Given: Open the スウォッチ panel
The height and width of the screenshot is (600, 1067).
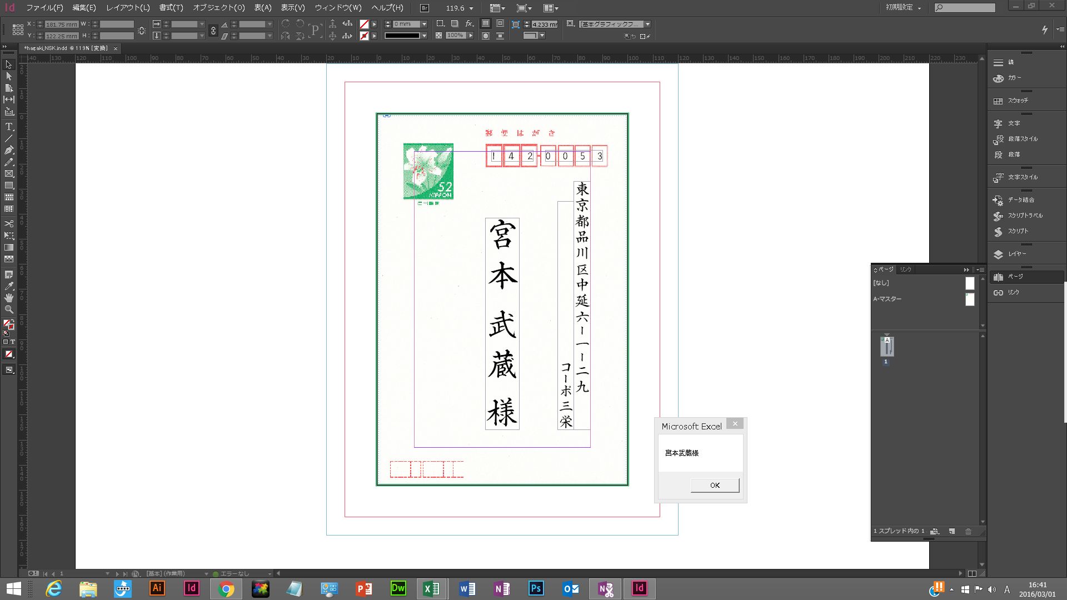Looking at the screenshot, I should coord(1018,101).
